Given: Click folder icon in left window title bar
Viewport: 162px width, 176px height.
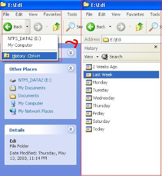Looking at the screenshot, I should coord(3,5).
